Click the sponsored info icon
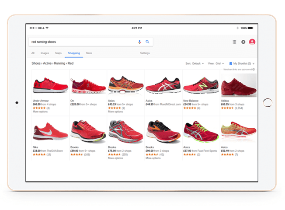The image size is (285, 210). coord(254,69)
